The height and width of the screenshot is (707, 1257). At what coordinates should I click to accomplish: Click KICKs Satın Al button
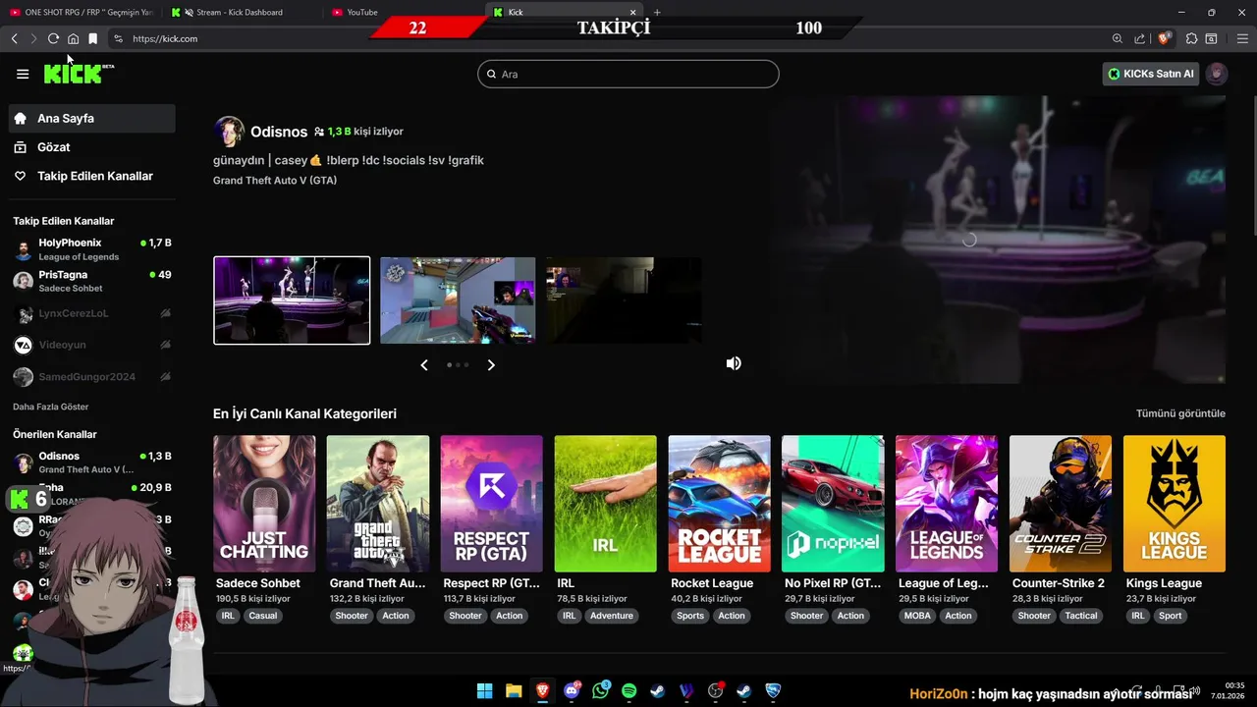[1151, 74]
